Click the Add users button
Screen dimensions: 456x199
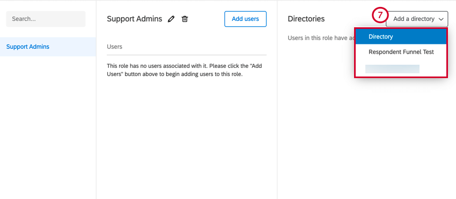coord(245,19)
